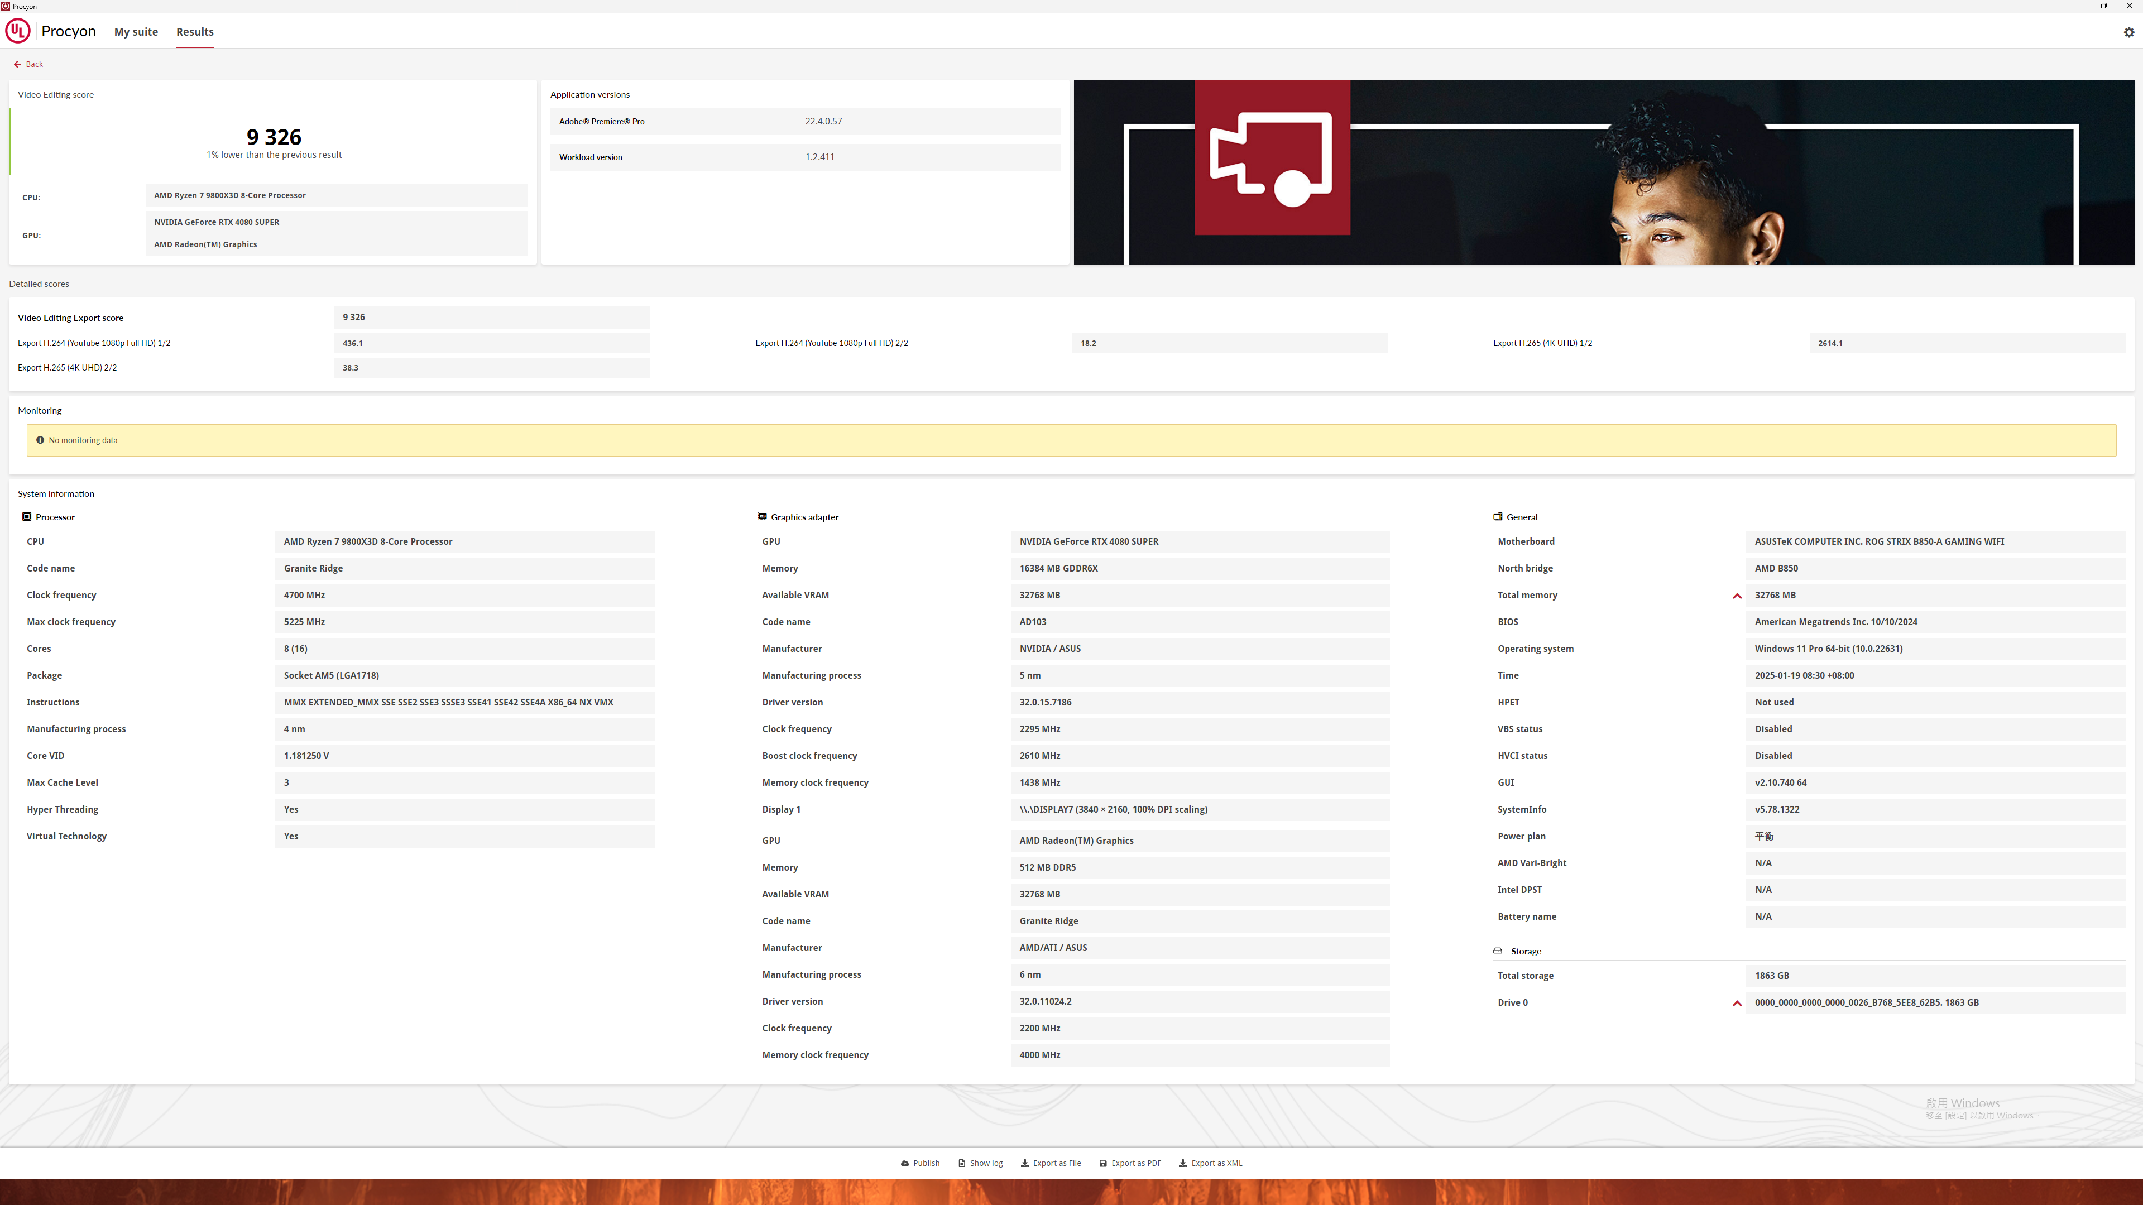Click Total memory value 32768 MB
Screen dimensions: 2143x1205
(1935, 596)
